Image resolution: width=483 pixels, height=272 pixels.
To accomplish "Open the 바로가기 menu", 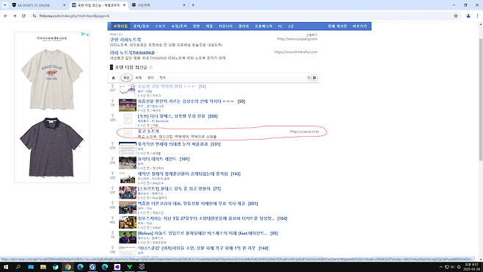I will 360,26.
